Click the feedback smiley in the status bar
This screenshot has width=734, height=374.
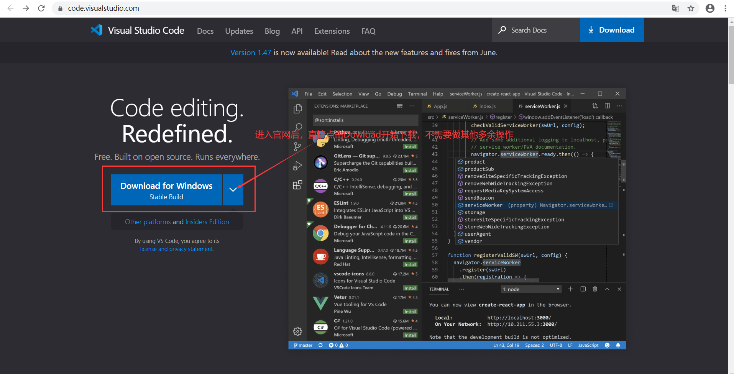click(607, 345)
